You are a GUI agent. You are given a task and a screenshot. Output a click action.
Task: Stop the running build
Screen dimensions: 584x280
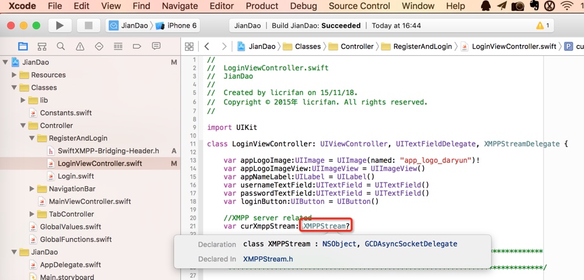(89, 26)
